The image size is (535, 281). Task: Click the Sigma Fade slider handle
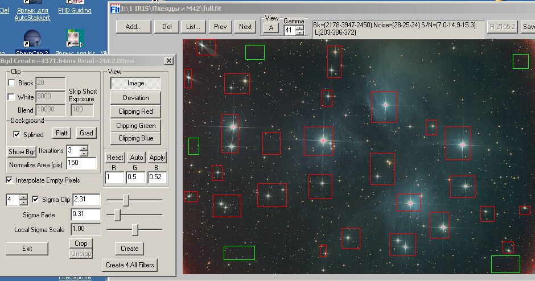(x=117, y=215)
